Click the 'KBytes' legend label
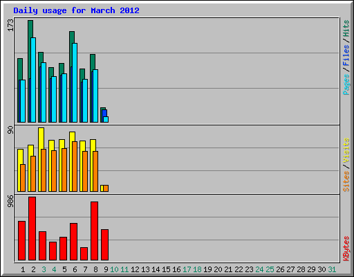Screen dimensions: 354x277 point(346,249)
